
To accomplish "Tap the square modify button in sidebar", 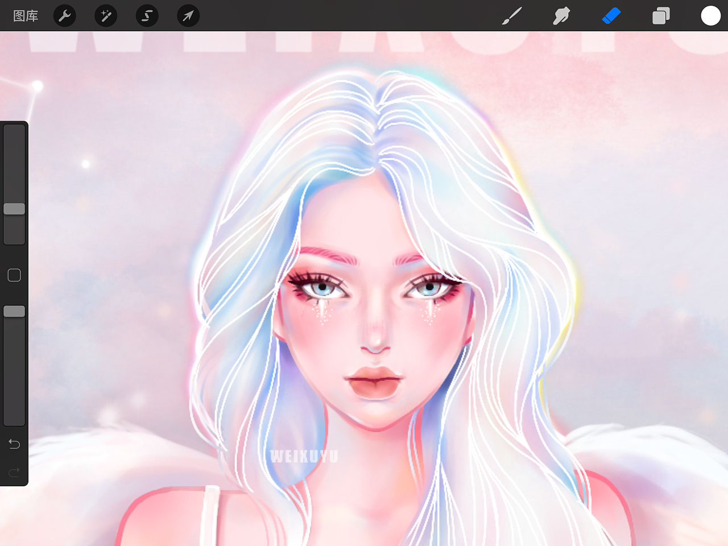I will (14, 275).
